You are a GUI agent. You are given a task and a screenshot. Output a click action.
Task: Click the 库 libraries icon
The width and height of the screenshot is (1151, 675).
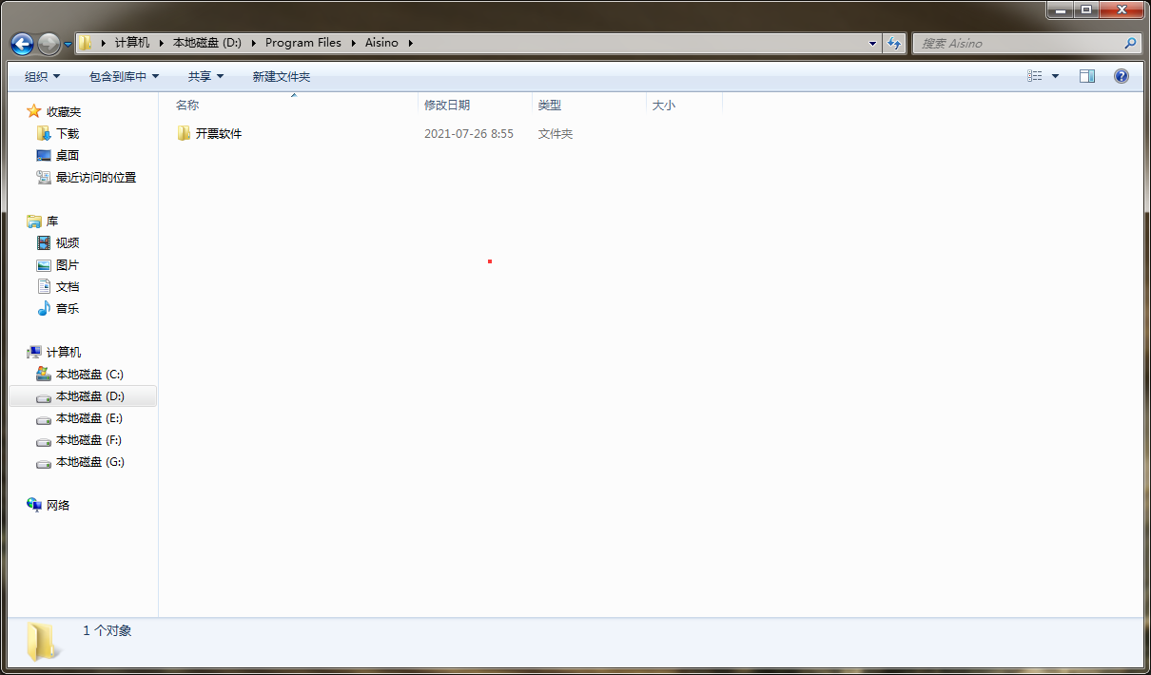click(34, 221)
